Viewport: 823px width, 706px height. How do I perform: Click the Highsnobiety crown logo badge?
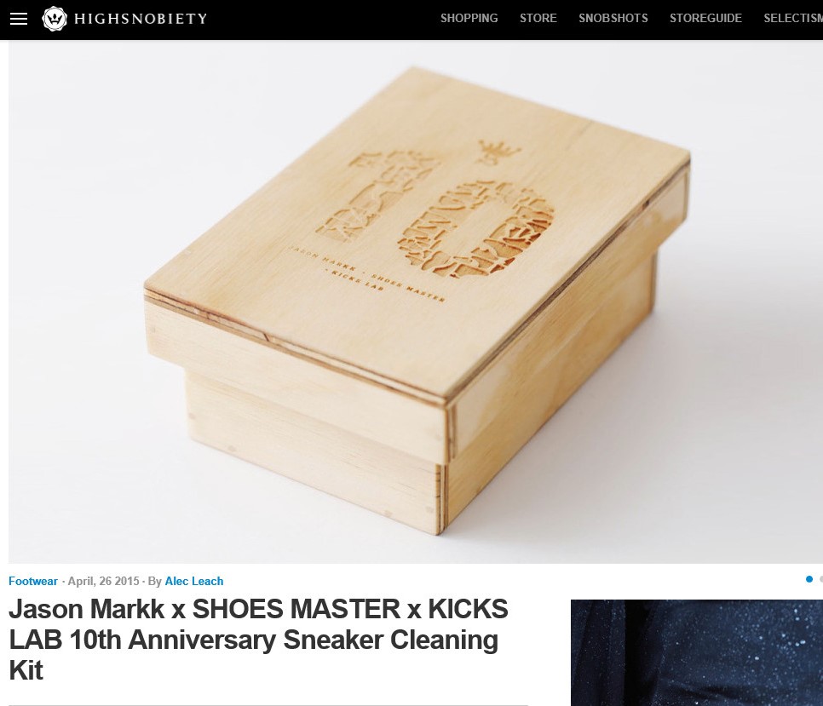pyautogui.click(x=55, y=19)
